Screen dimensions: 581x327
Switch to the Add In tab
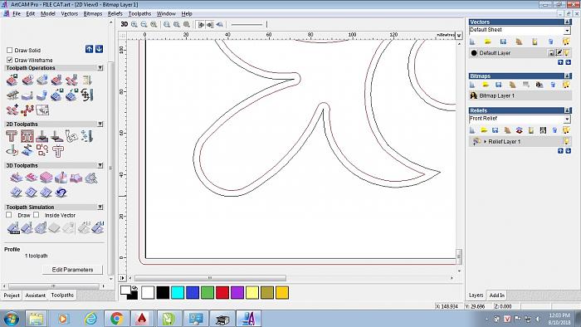click(x=496, y=295)
